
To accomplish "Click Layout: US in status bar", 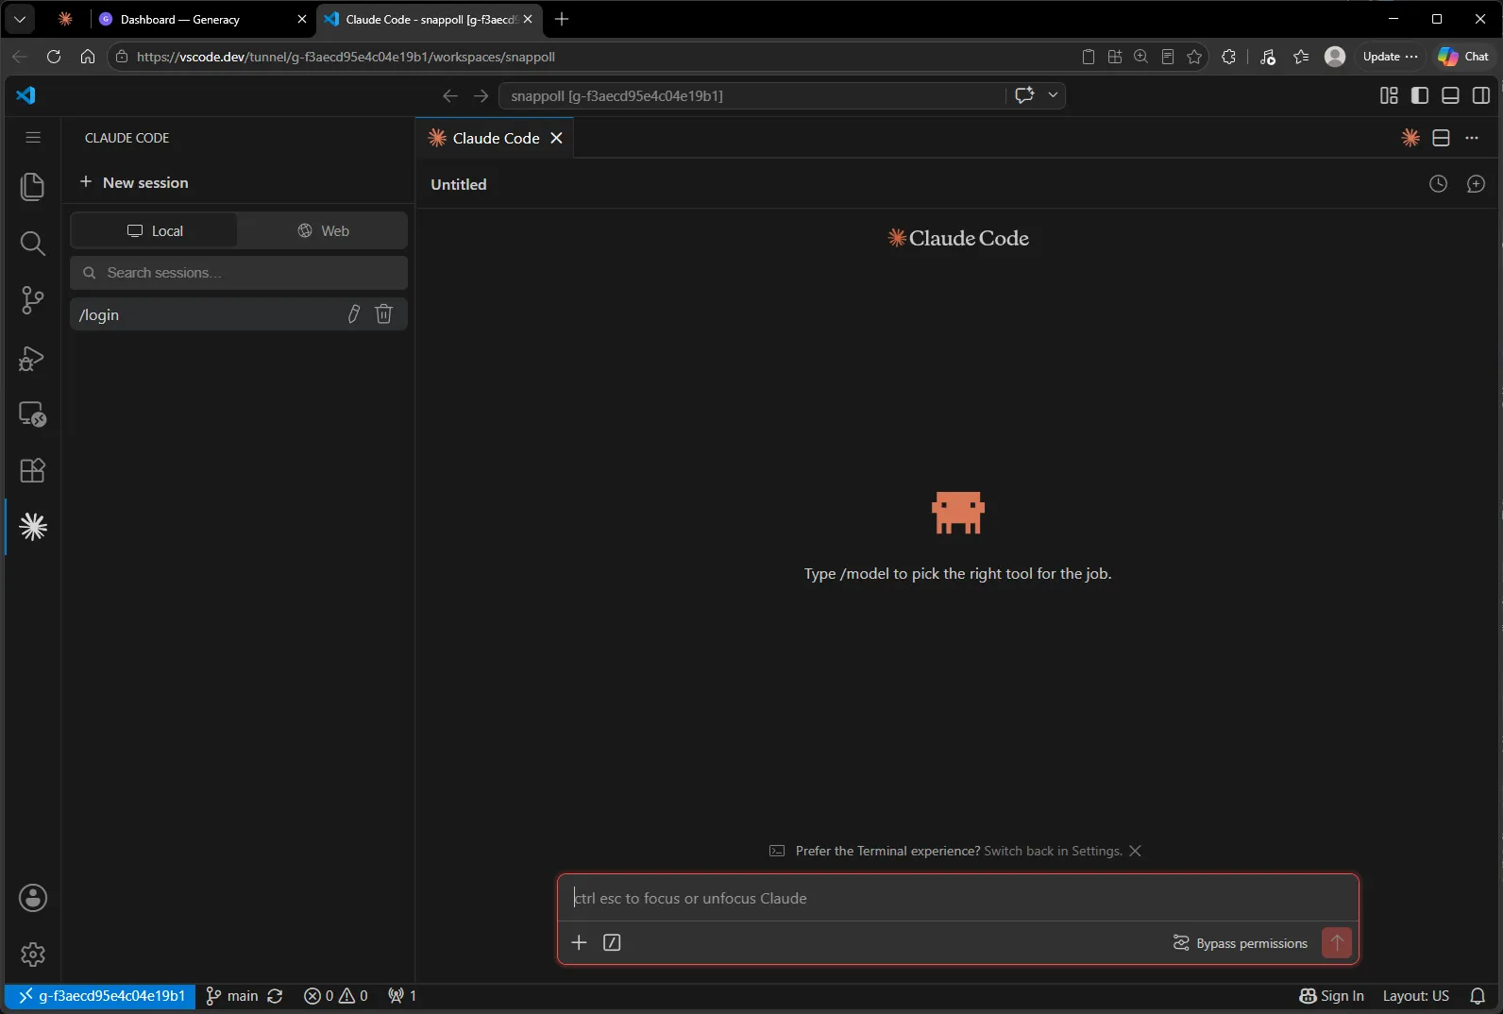I will tap(1415, 996).
